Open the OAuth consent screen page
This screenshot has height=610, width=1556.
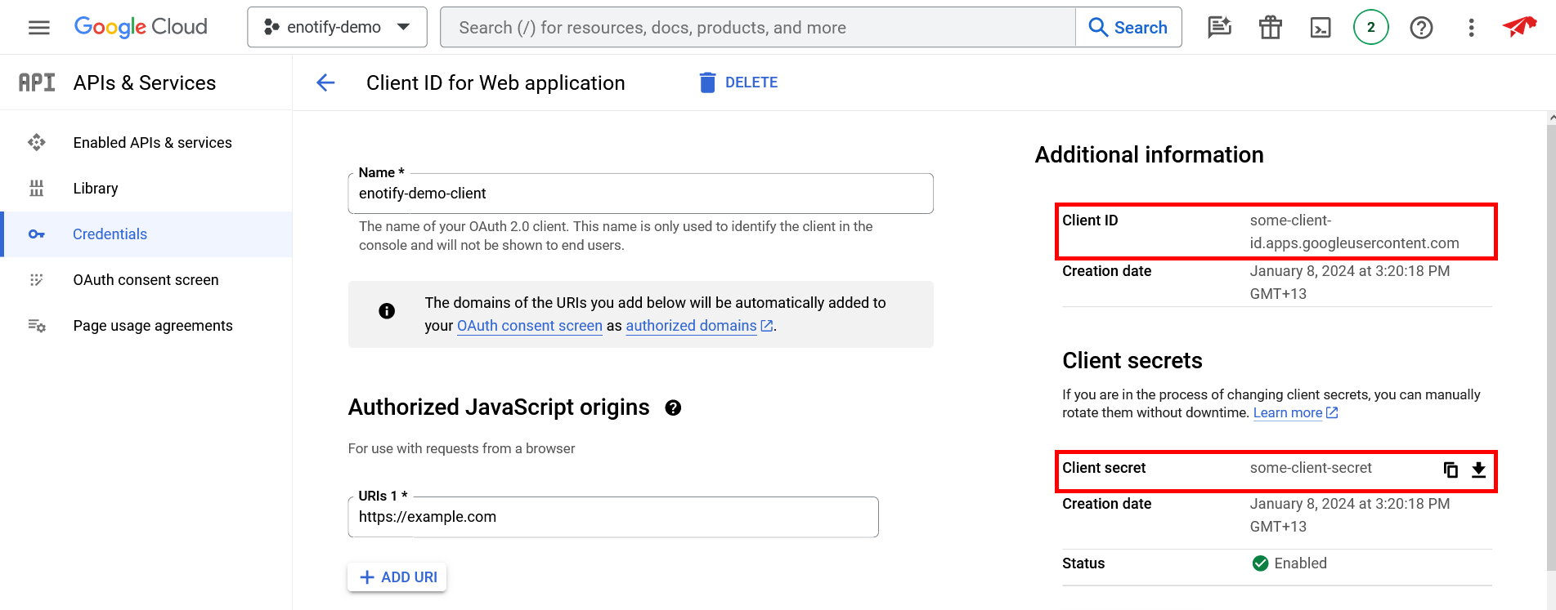point(146,280)
